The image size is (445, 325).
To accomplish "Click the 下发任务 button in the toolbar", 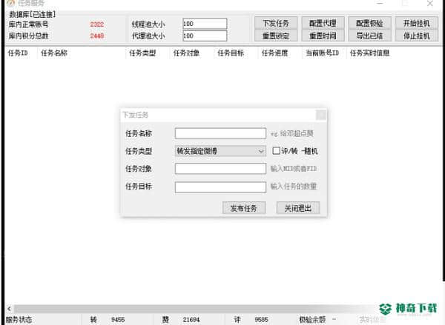I will tap(276, 23).
